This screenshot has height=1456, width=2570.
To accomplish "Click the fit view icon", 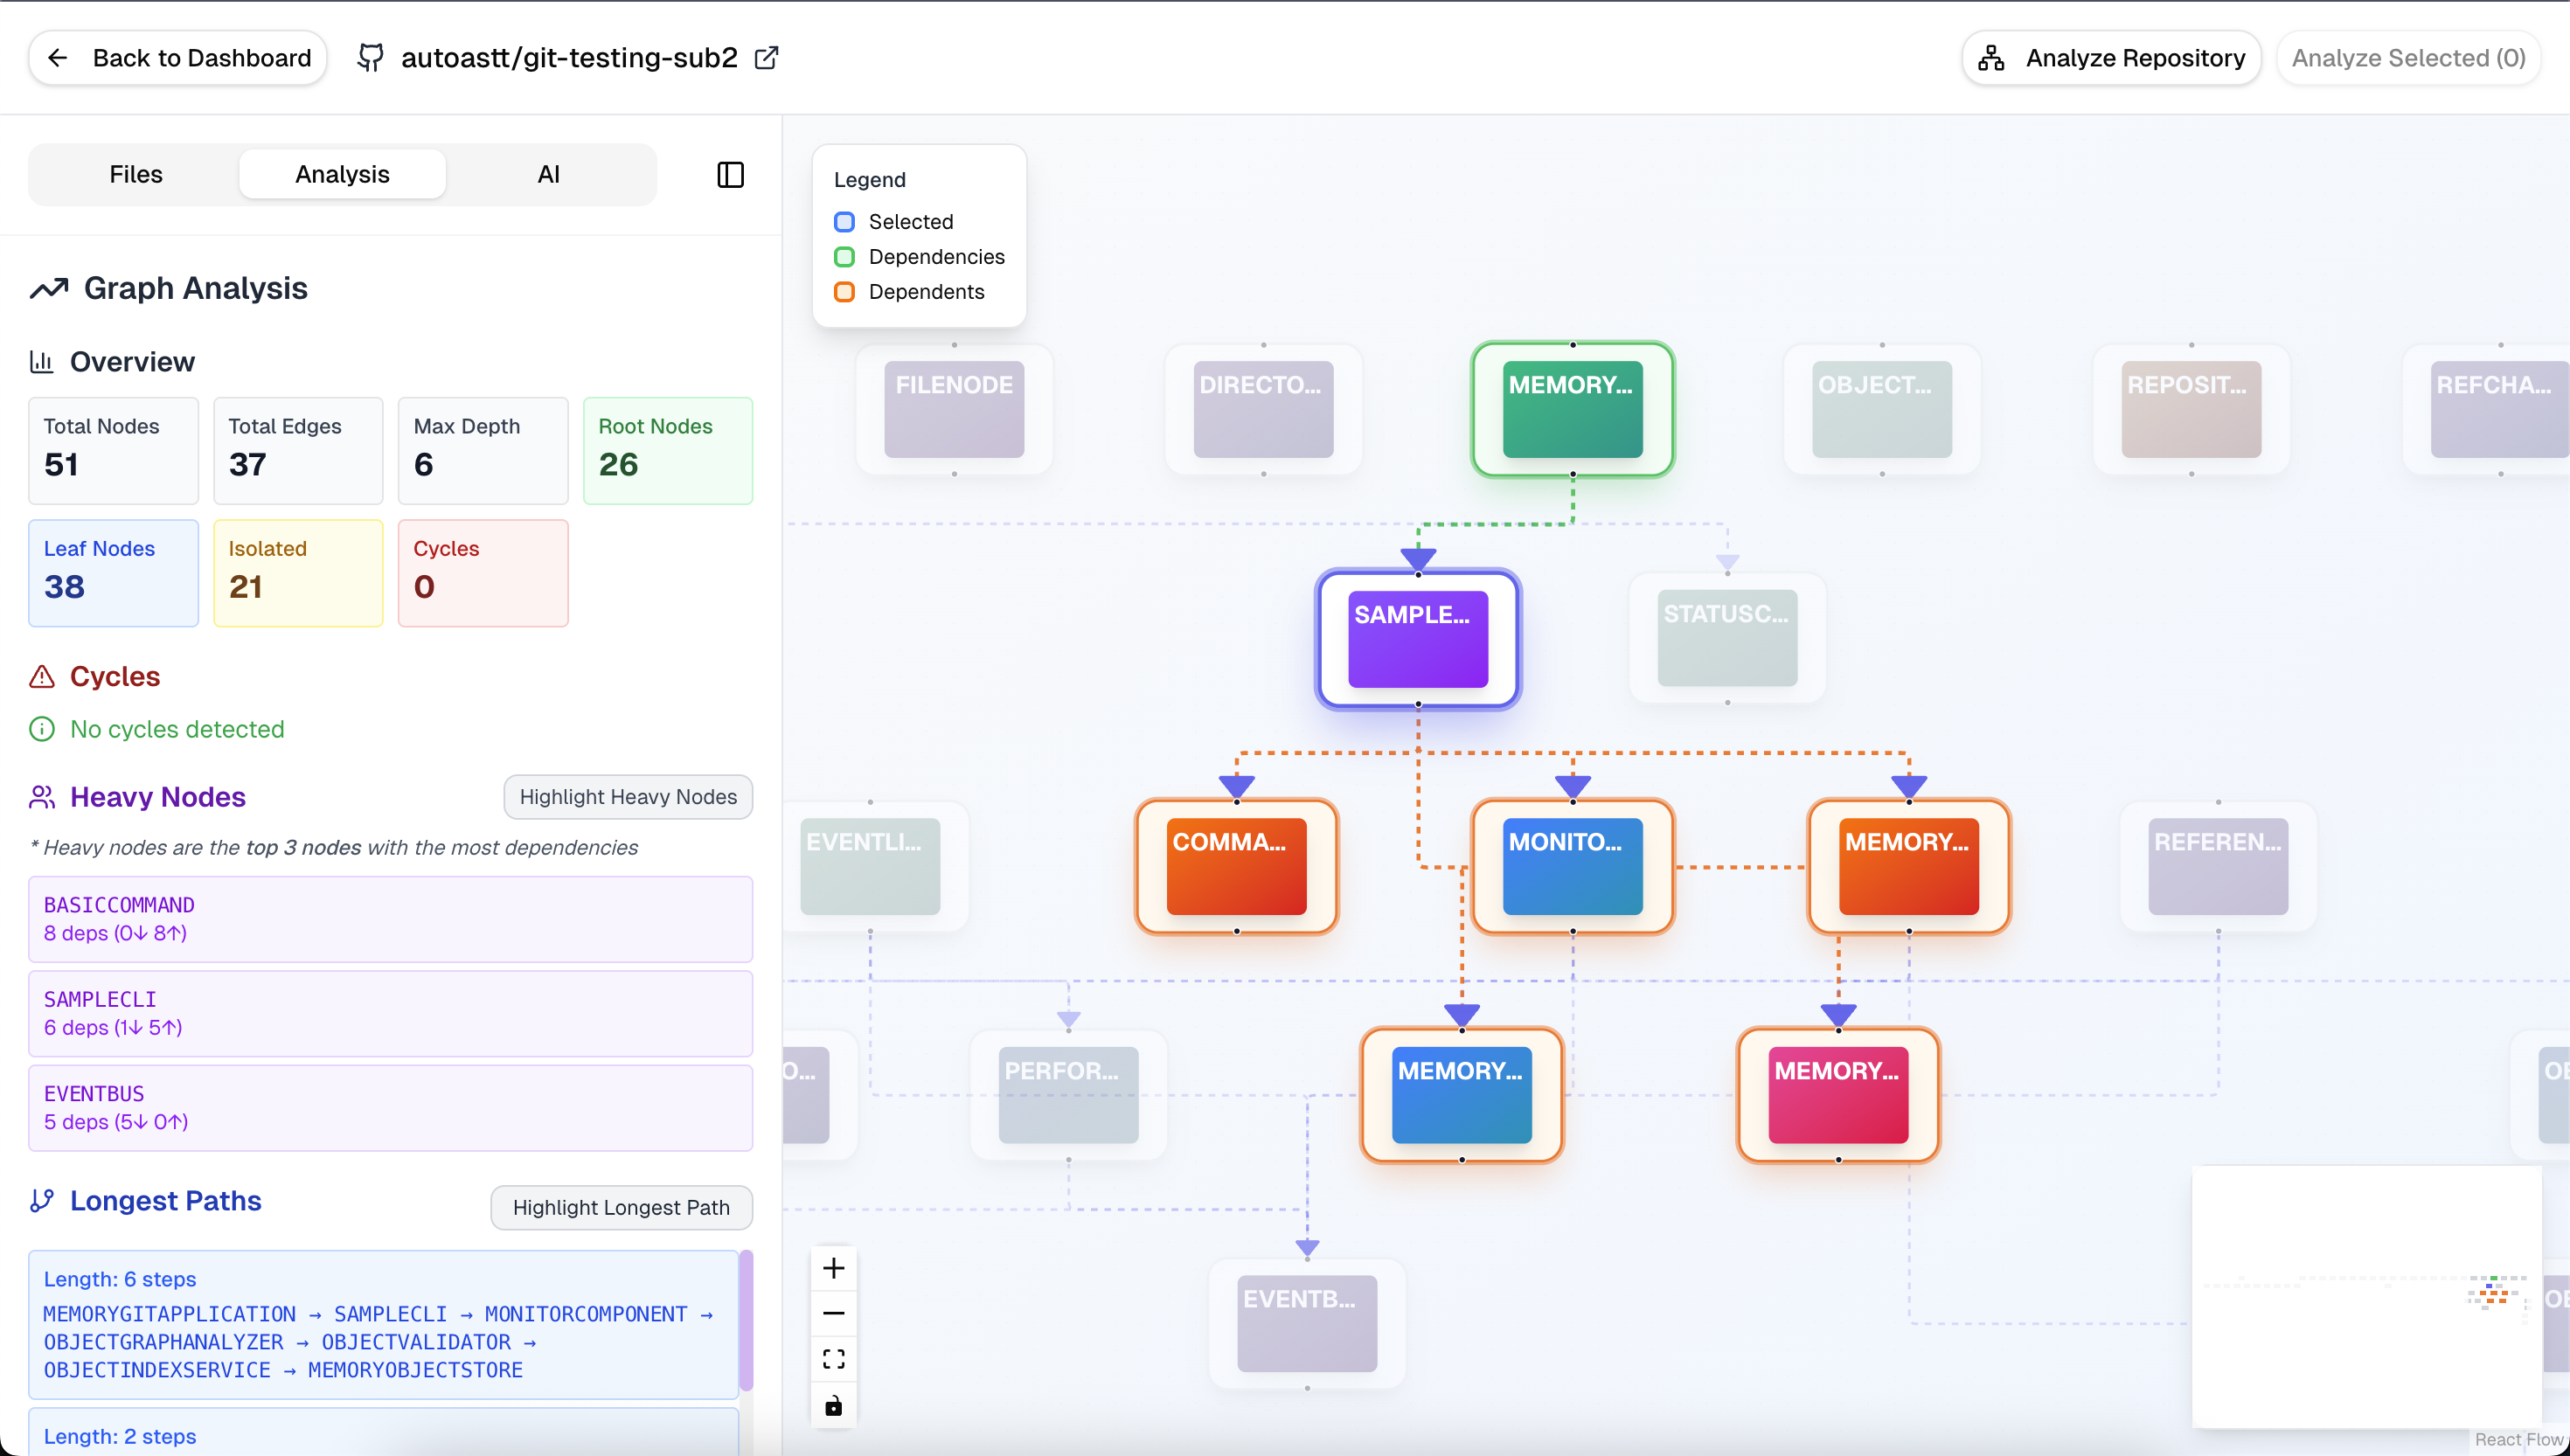I will pyautogui.click(x=833, y=1359).
